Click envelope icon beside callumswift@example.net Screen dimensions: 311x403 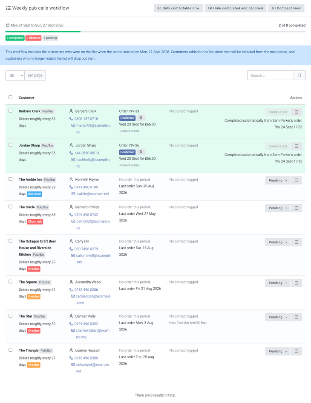[x=73, y=255]
